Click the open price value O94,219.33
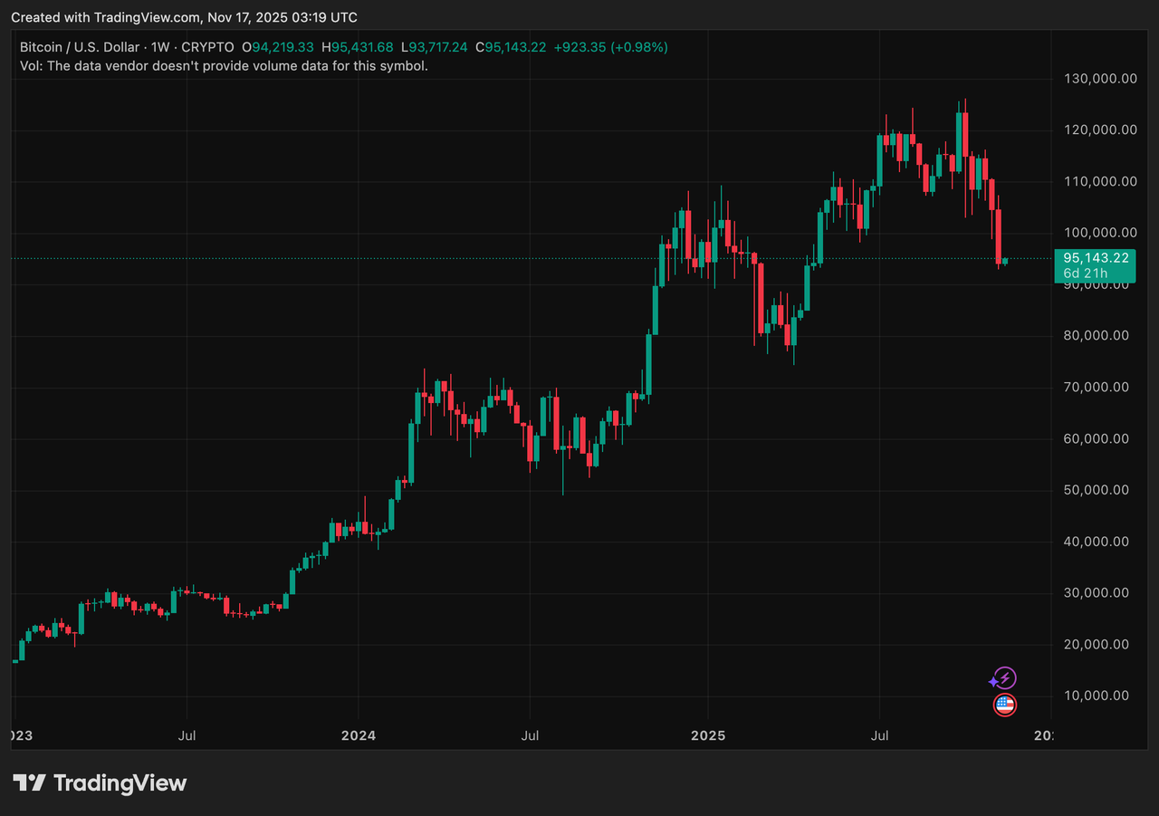 pyautogui.click(x=283, y=47)
